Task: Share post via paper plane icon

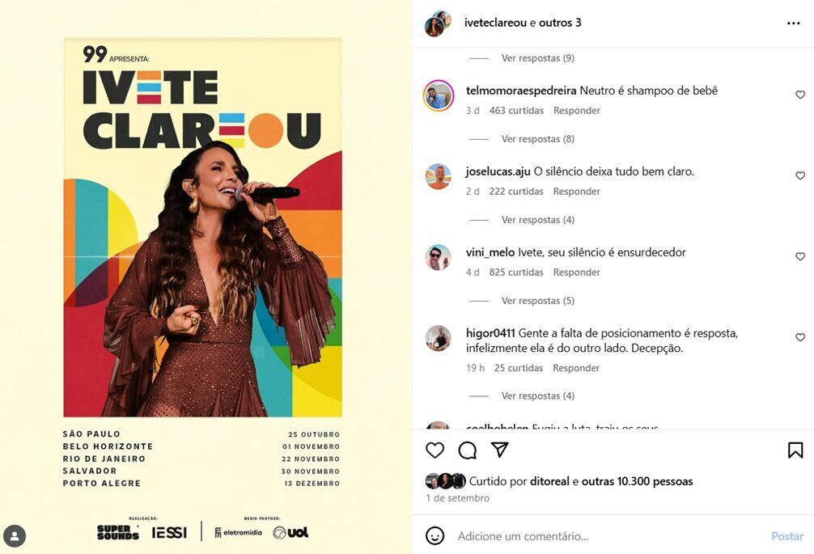Action: click(499, 450)
